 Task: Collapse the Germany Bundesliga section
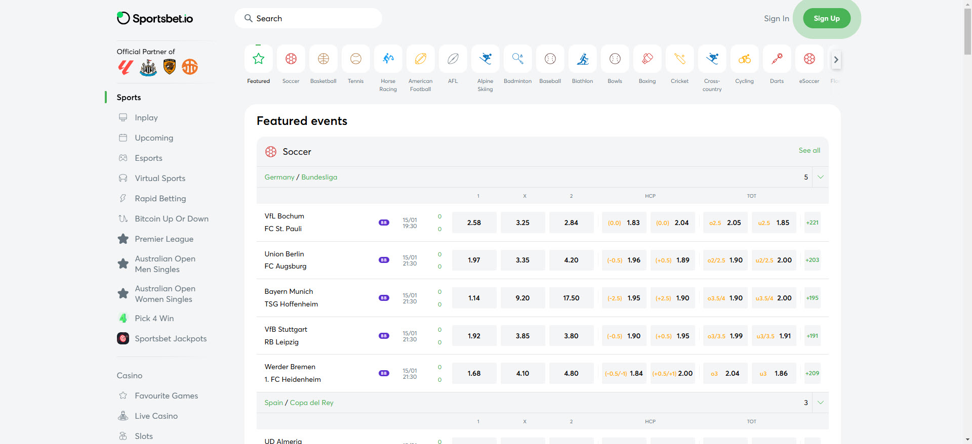[x=820, y=177]
